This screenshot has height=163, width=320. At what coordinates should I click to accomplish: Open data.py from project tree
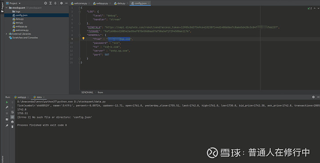[x=18, y=19]
